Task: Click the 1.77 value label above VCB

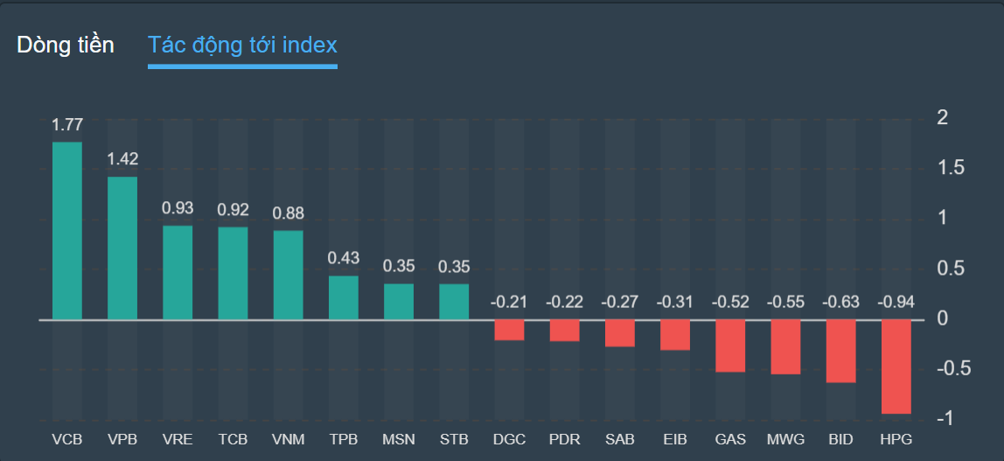Action: click(67, 125)
